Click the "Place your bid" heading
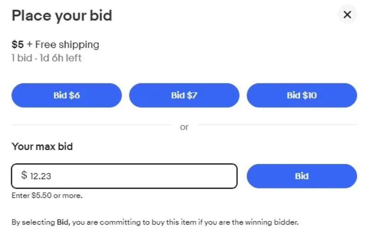This screenshot has width=368, height=244. tap(62, 16)
